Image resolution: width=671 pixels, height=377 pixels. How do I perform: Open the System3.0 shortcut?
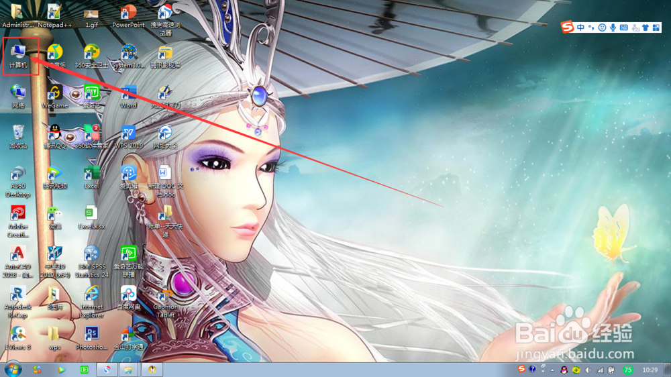point(128,56)
